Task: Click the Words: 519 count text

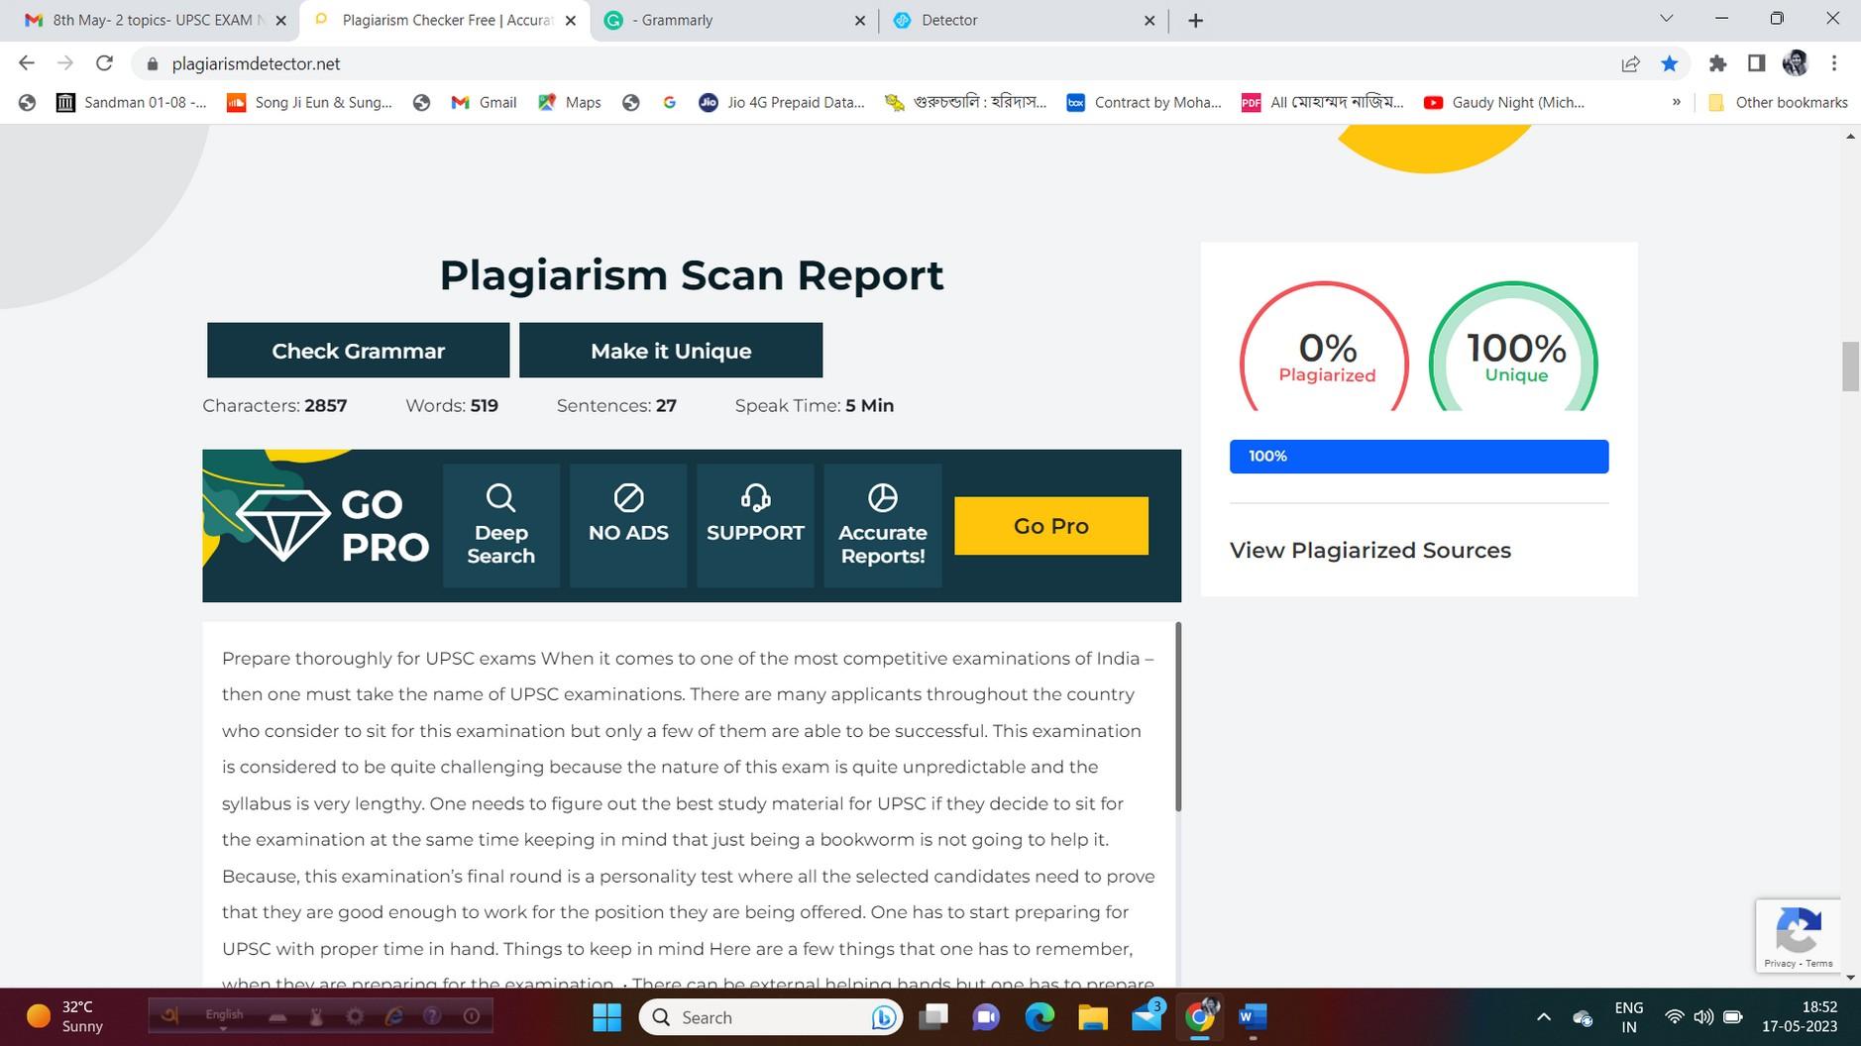Action: click(452, 406)
